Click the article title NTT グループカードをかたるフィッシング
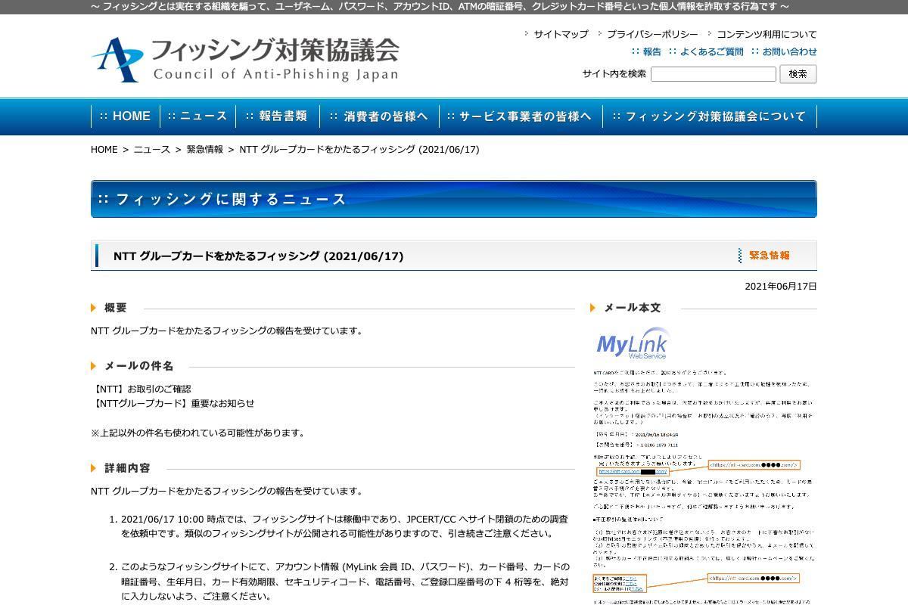This screenshot has width=908, height=605. 258,256
